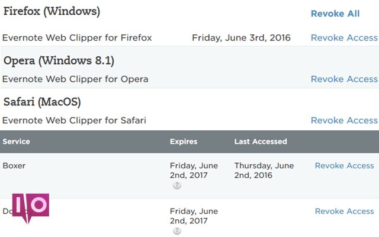Select Evernote Web Clipper for Safari entry

(x=74, y=120)
